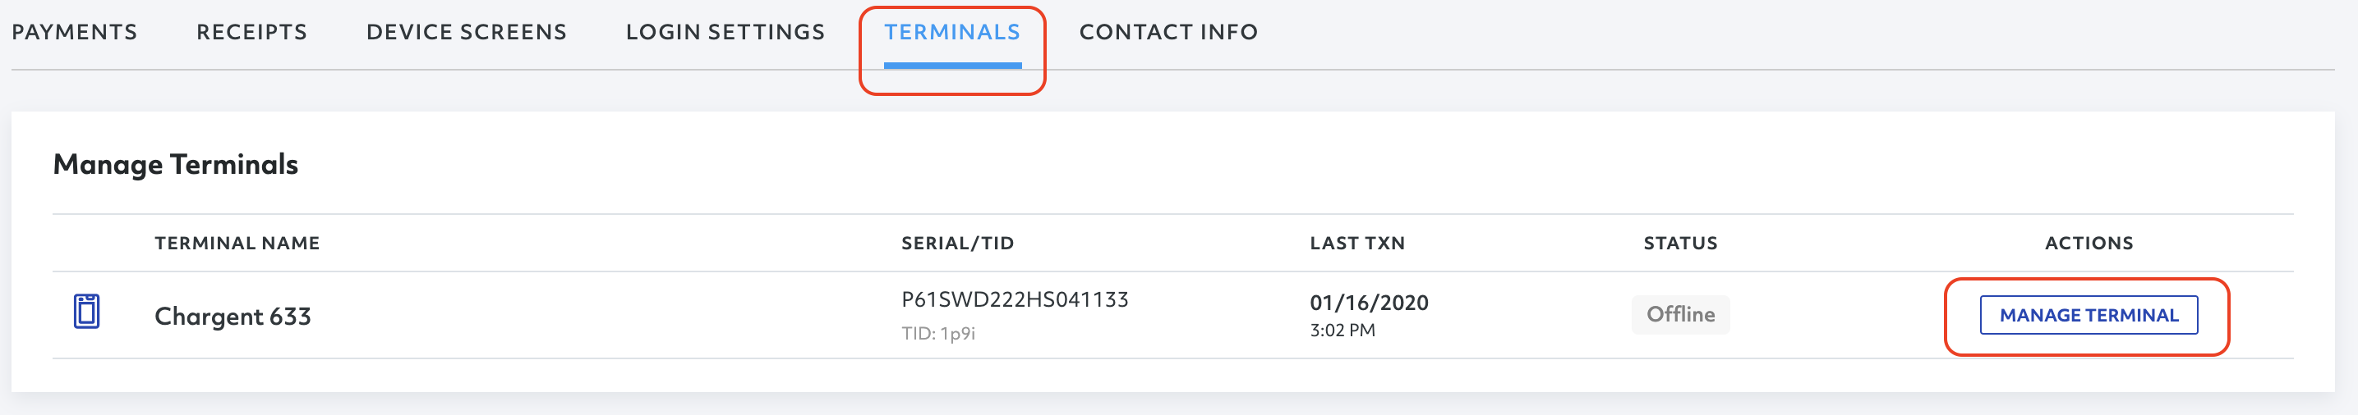Click the Chargent 633 terminal name

[233, 317]
